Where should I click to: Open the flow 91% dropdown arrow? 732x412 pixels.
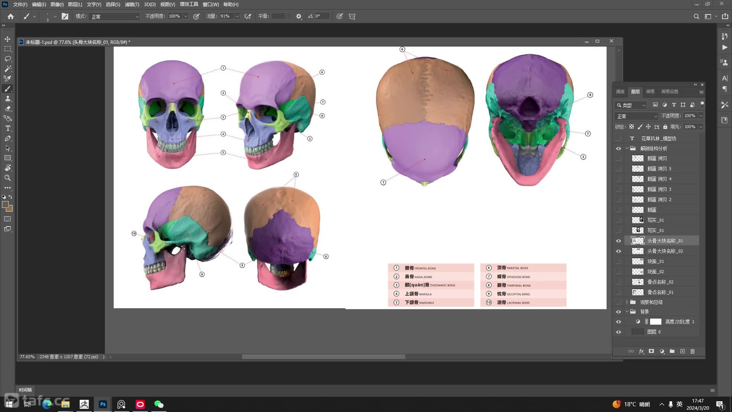(x=237, y=16)
